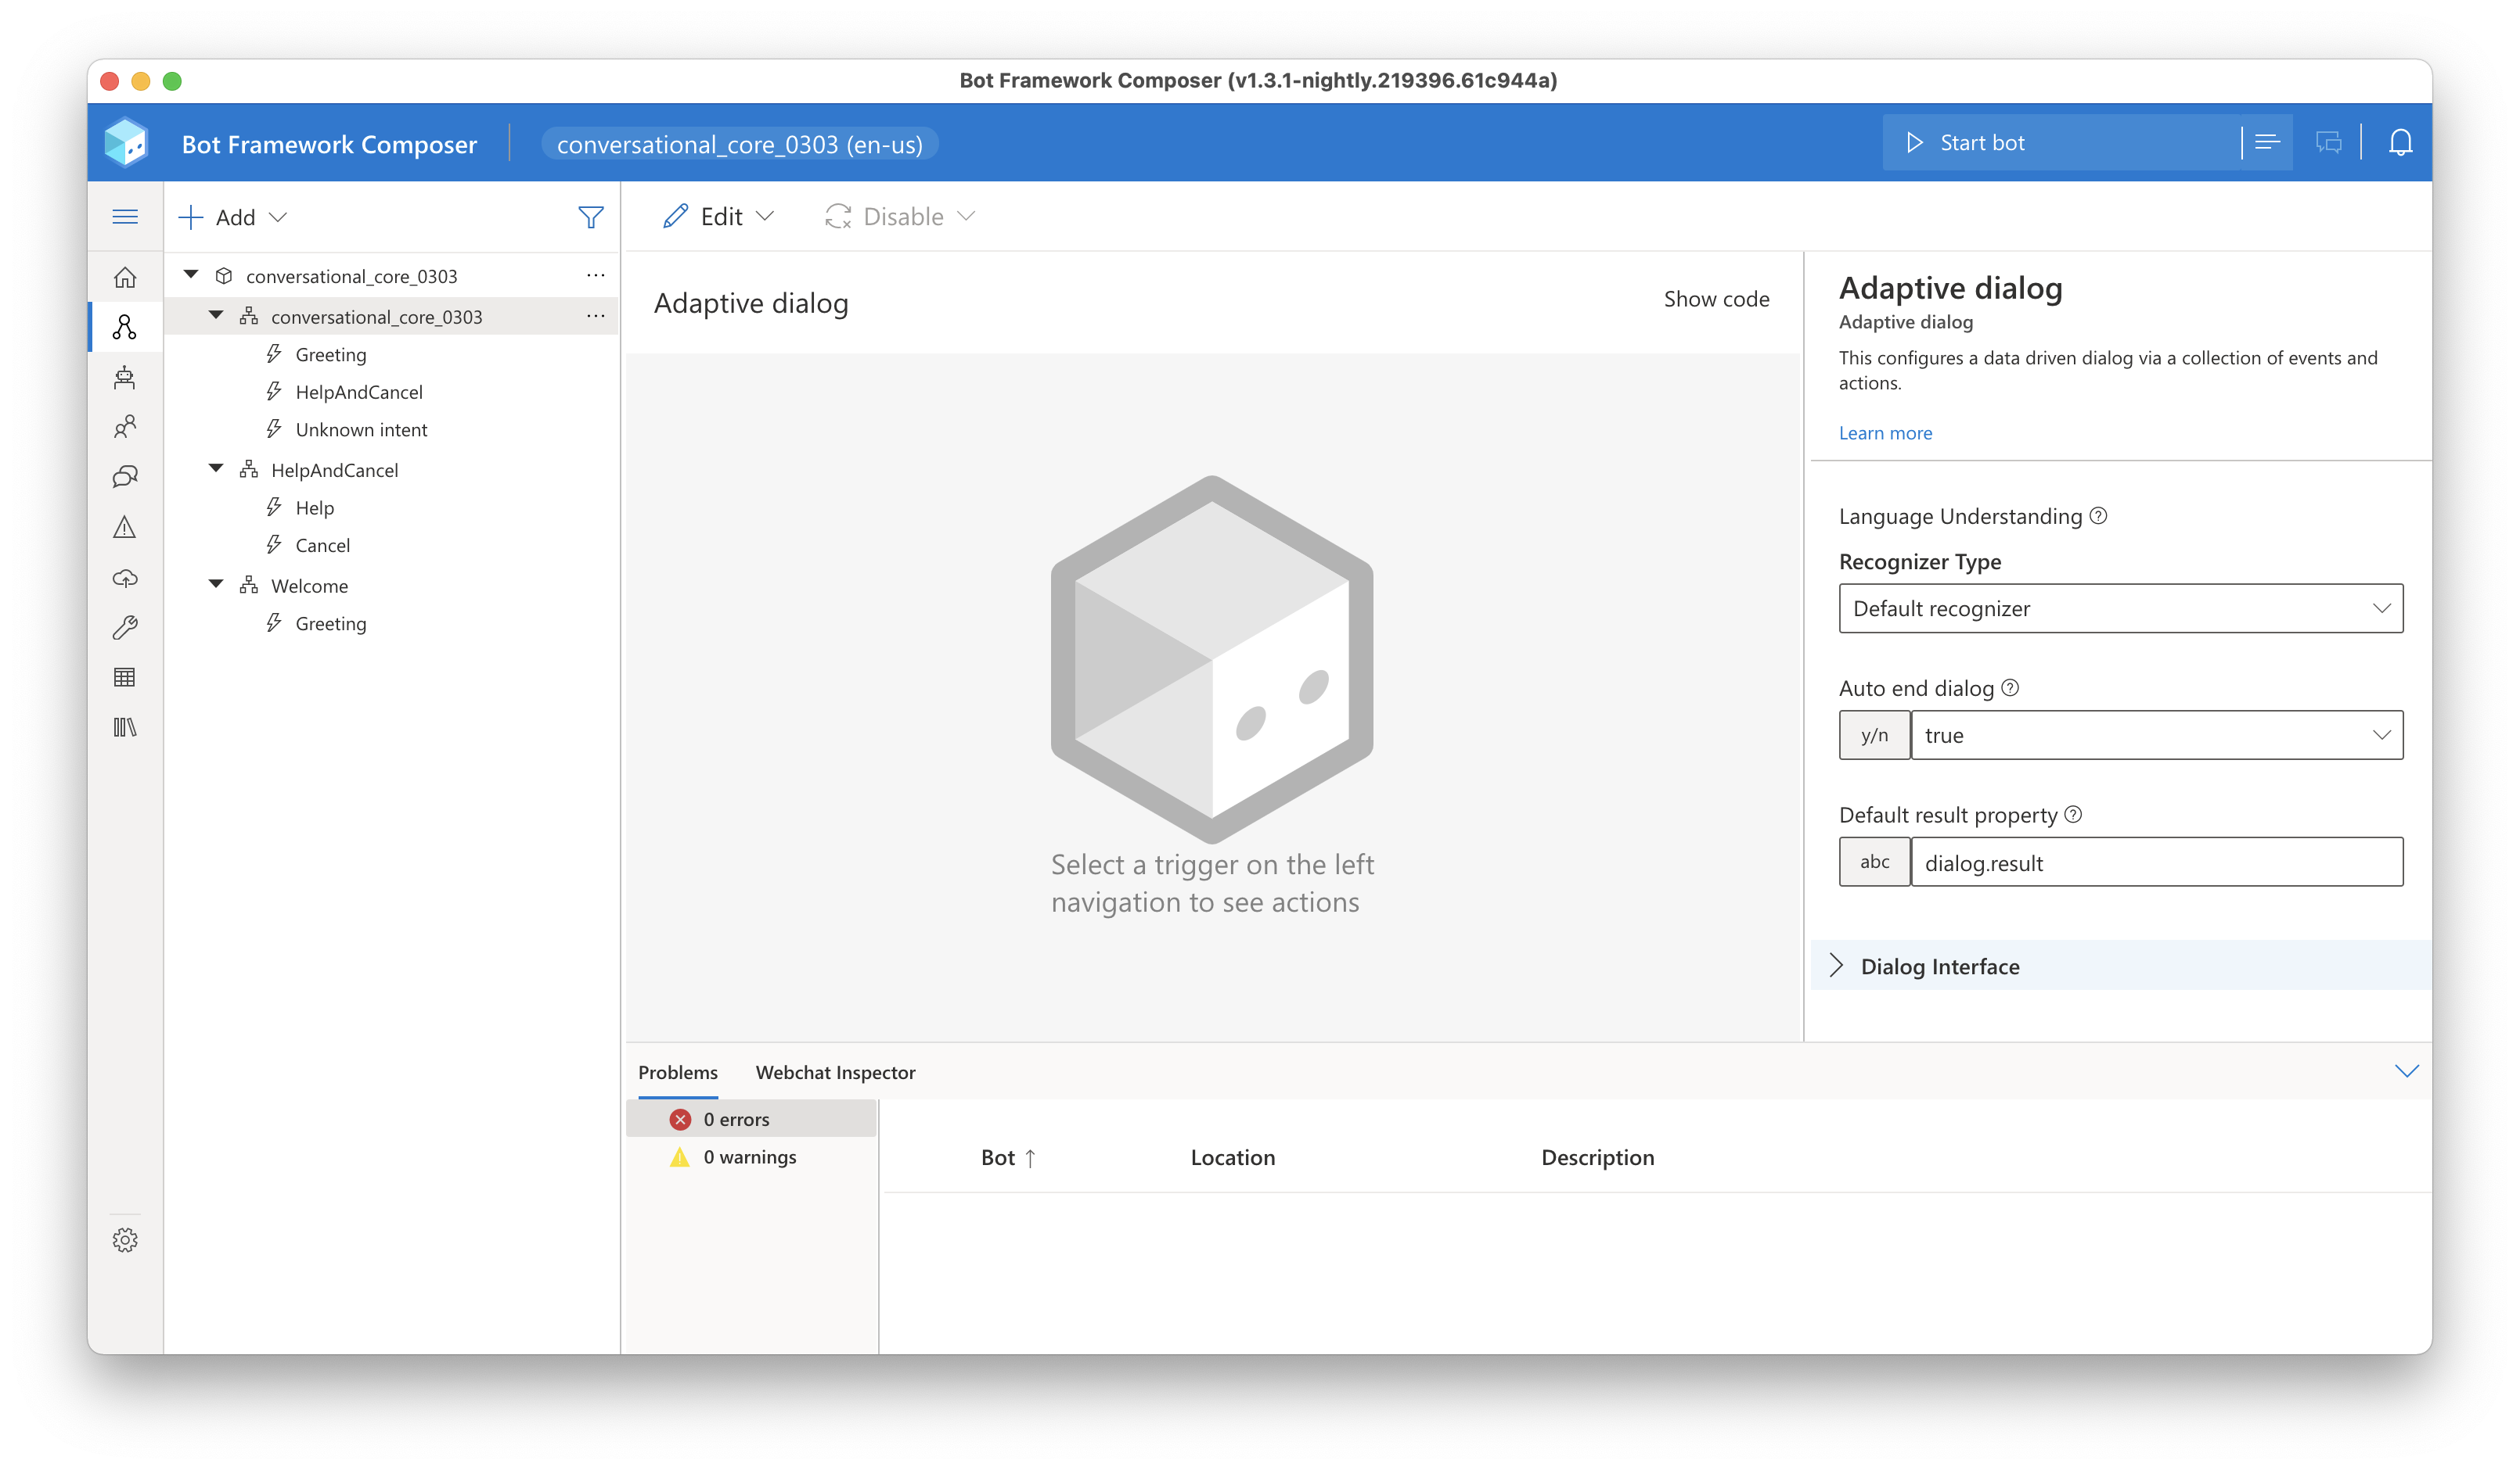
Task: Open the Publish cloud icon
Action: [125, 578]
